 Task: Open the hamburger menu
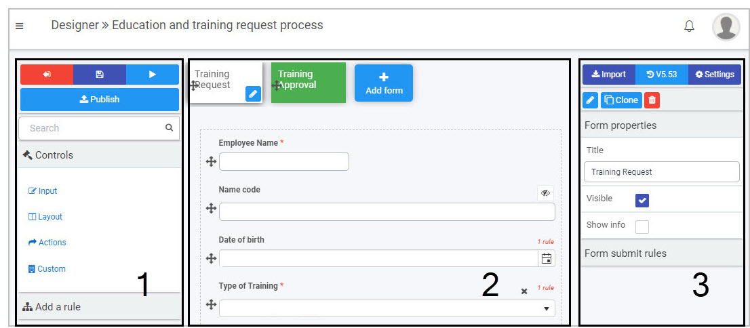pos(20,26)
